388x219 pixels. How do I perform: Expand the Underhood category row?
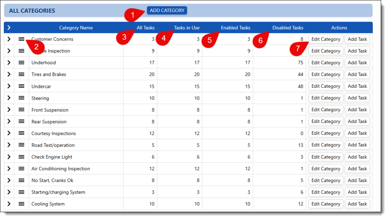point(9,62)
